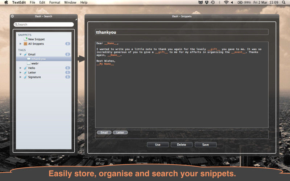This screenshot has height=181, width=290.
Task: Click the Delete button
Action: tap(182, 144)
